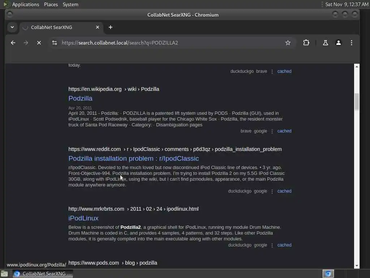This screenshot has height=278, width=370.
Task: Click the show desktop icon in taskbar
Action: tap(4, 274)
